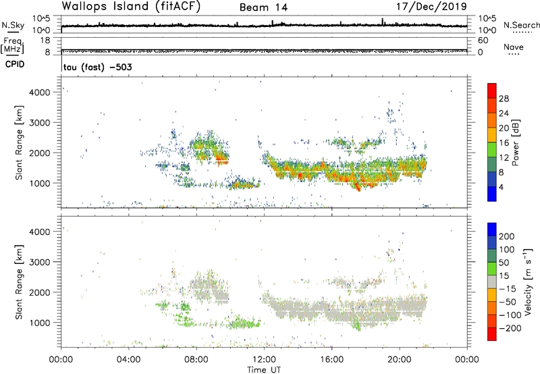The height and width of the screenshot is (374, 540).
Task: Click the 'N.Sky' legend label
Action: (x=13, y=25)
